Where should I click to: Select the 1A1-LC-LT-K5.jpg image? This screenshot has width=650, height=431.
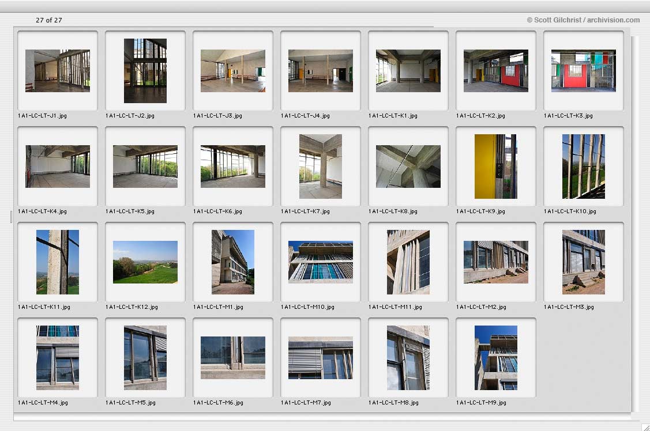coord(145,167)
